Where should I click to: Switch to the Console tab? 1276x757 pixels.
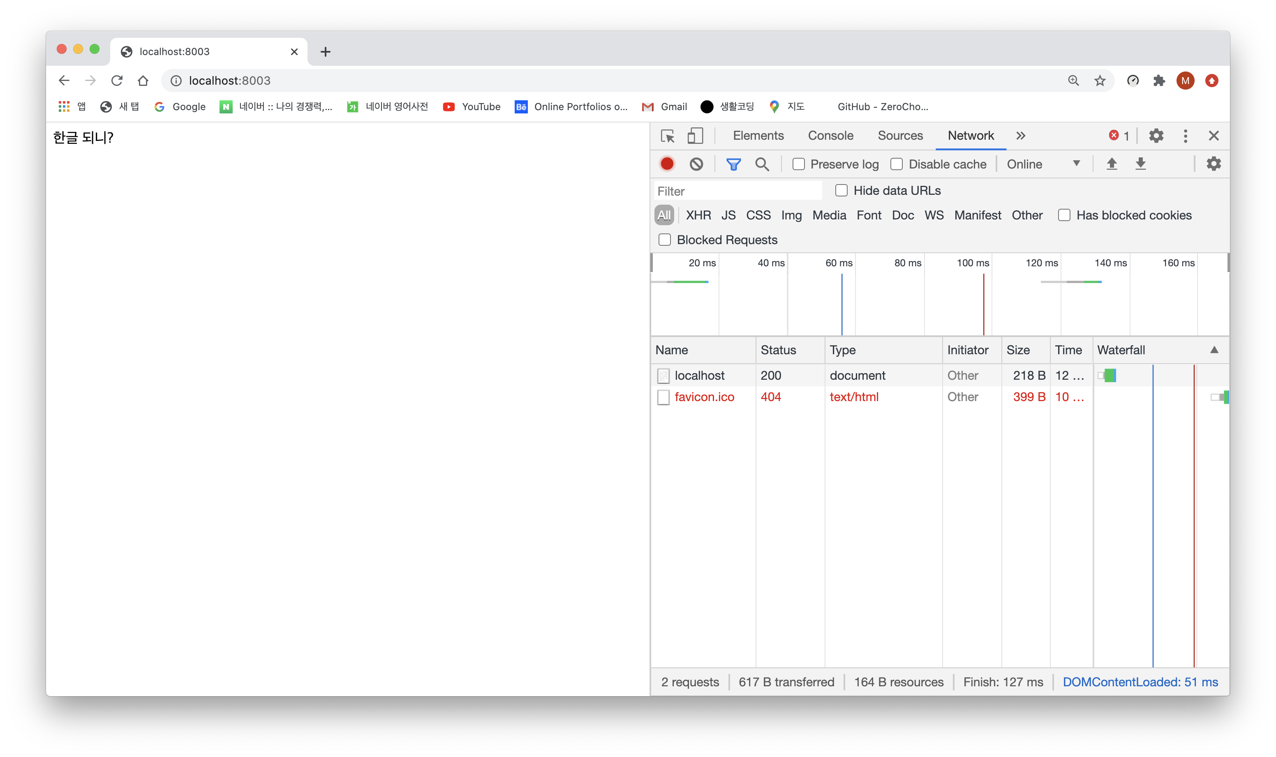(830, 136)
